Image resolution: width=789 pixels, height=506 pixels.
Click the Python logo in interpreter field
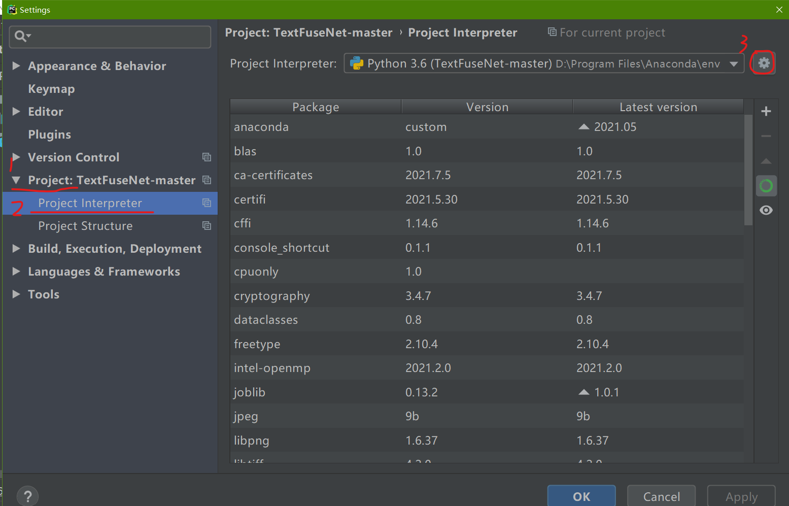click(357, 63)
